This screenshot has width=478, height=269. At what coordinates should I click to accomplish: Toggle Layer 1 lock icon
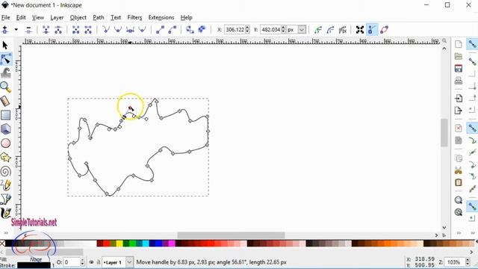[98, 262]
